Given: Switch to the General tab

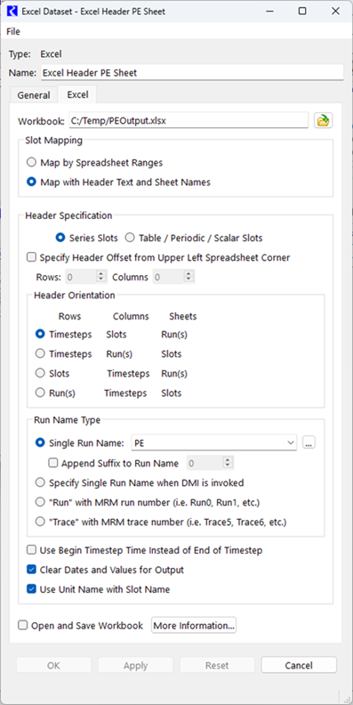Looking at the screenshot, I should coord(34,95).
